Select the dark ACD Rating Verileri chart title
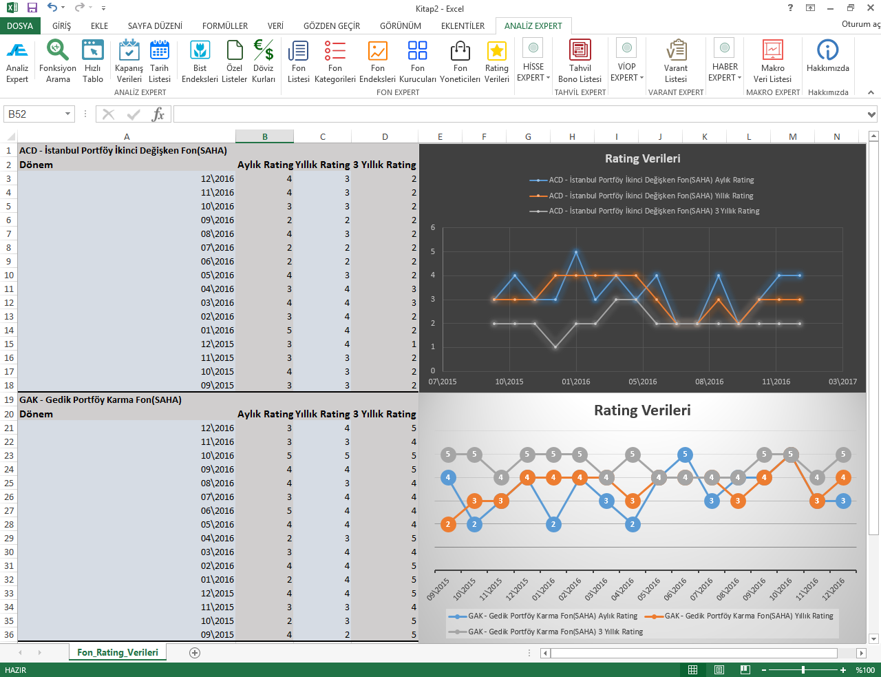 point(643,158)
